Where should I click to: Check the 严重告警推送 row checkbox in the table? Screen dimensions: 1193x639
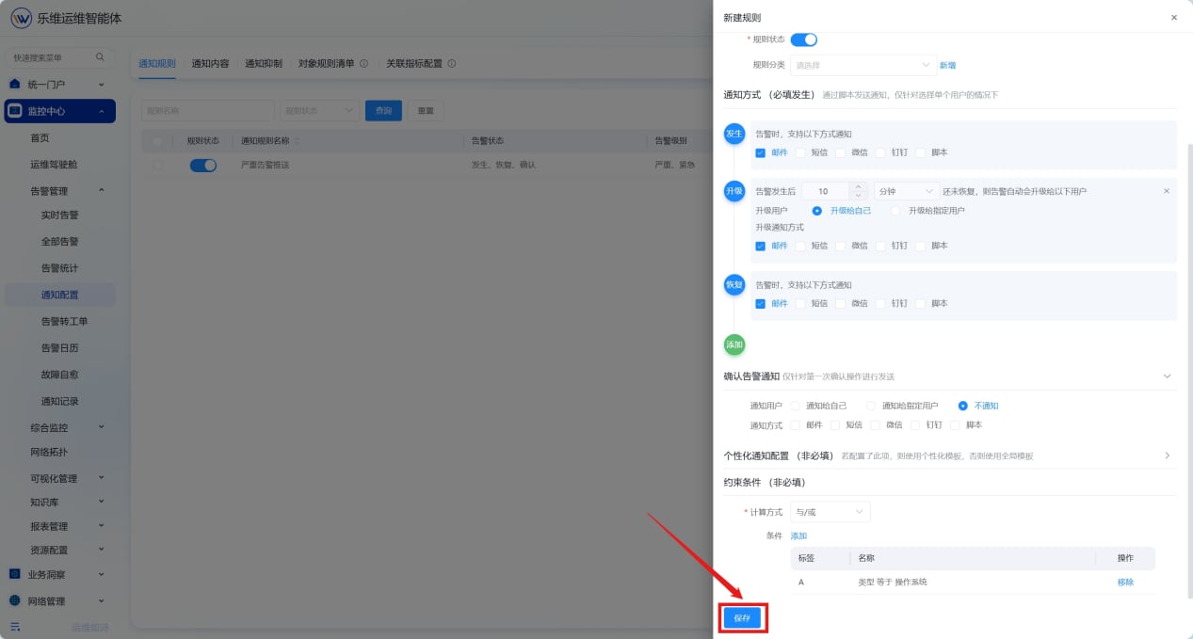[x=158, y=165]
